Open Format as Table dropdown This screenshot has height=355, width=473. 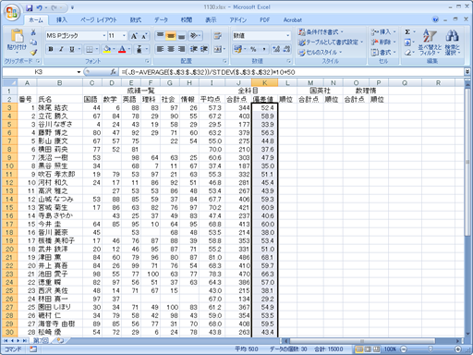(x=331, y=43)
